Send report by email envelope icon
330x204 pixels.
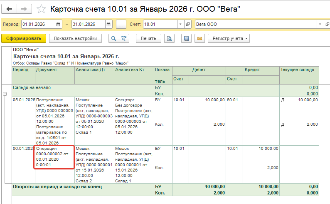tap(199, 39)
